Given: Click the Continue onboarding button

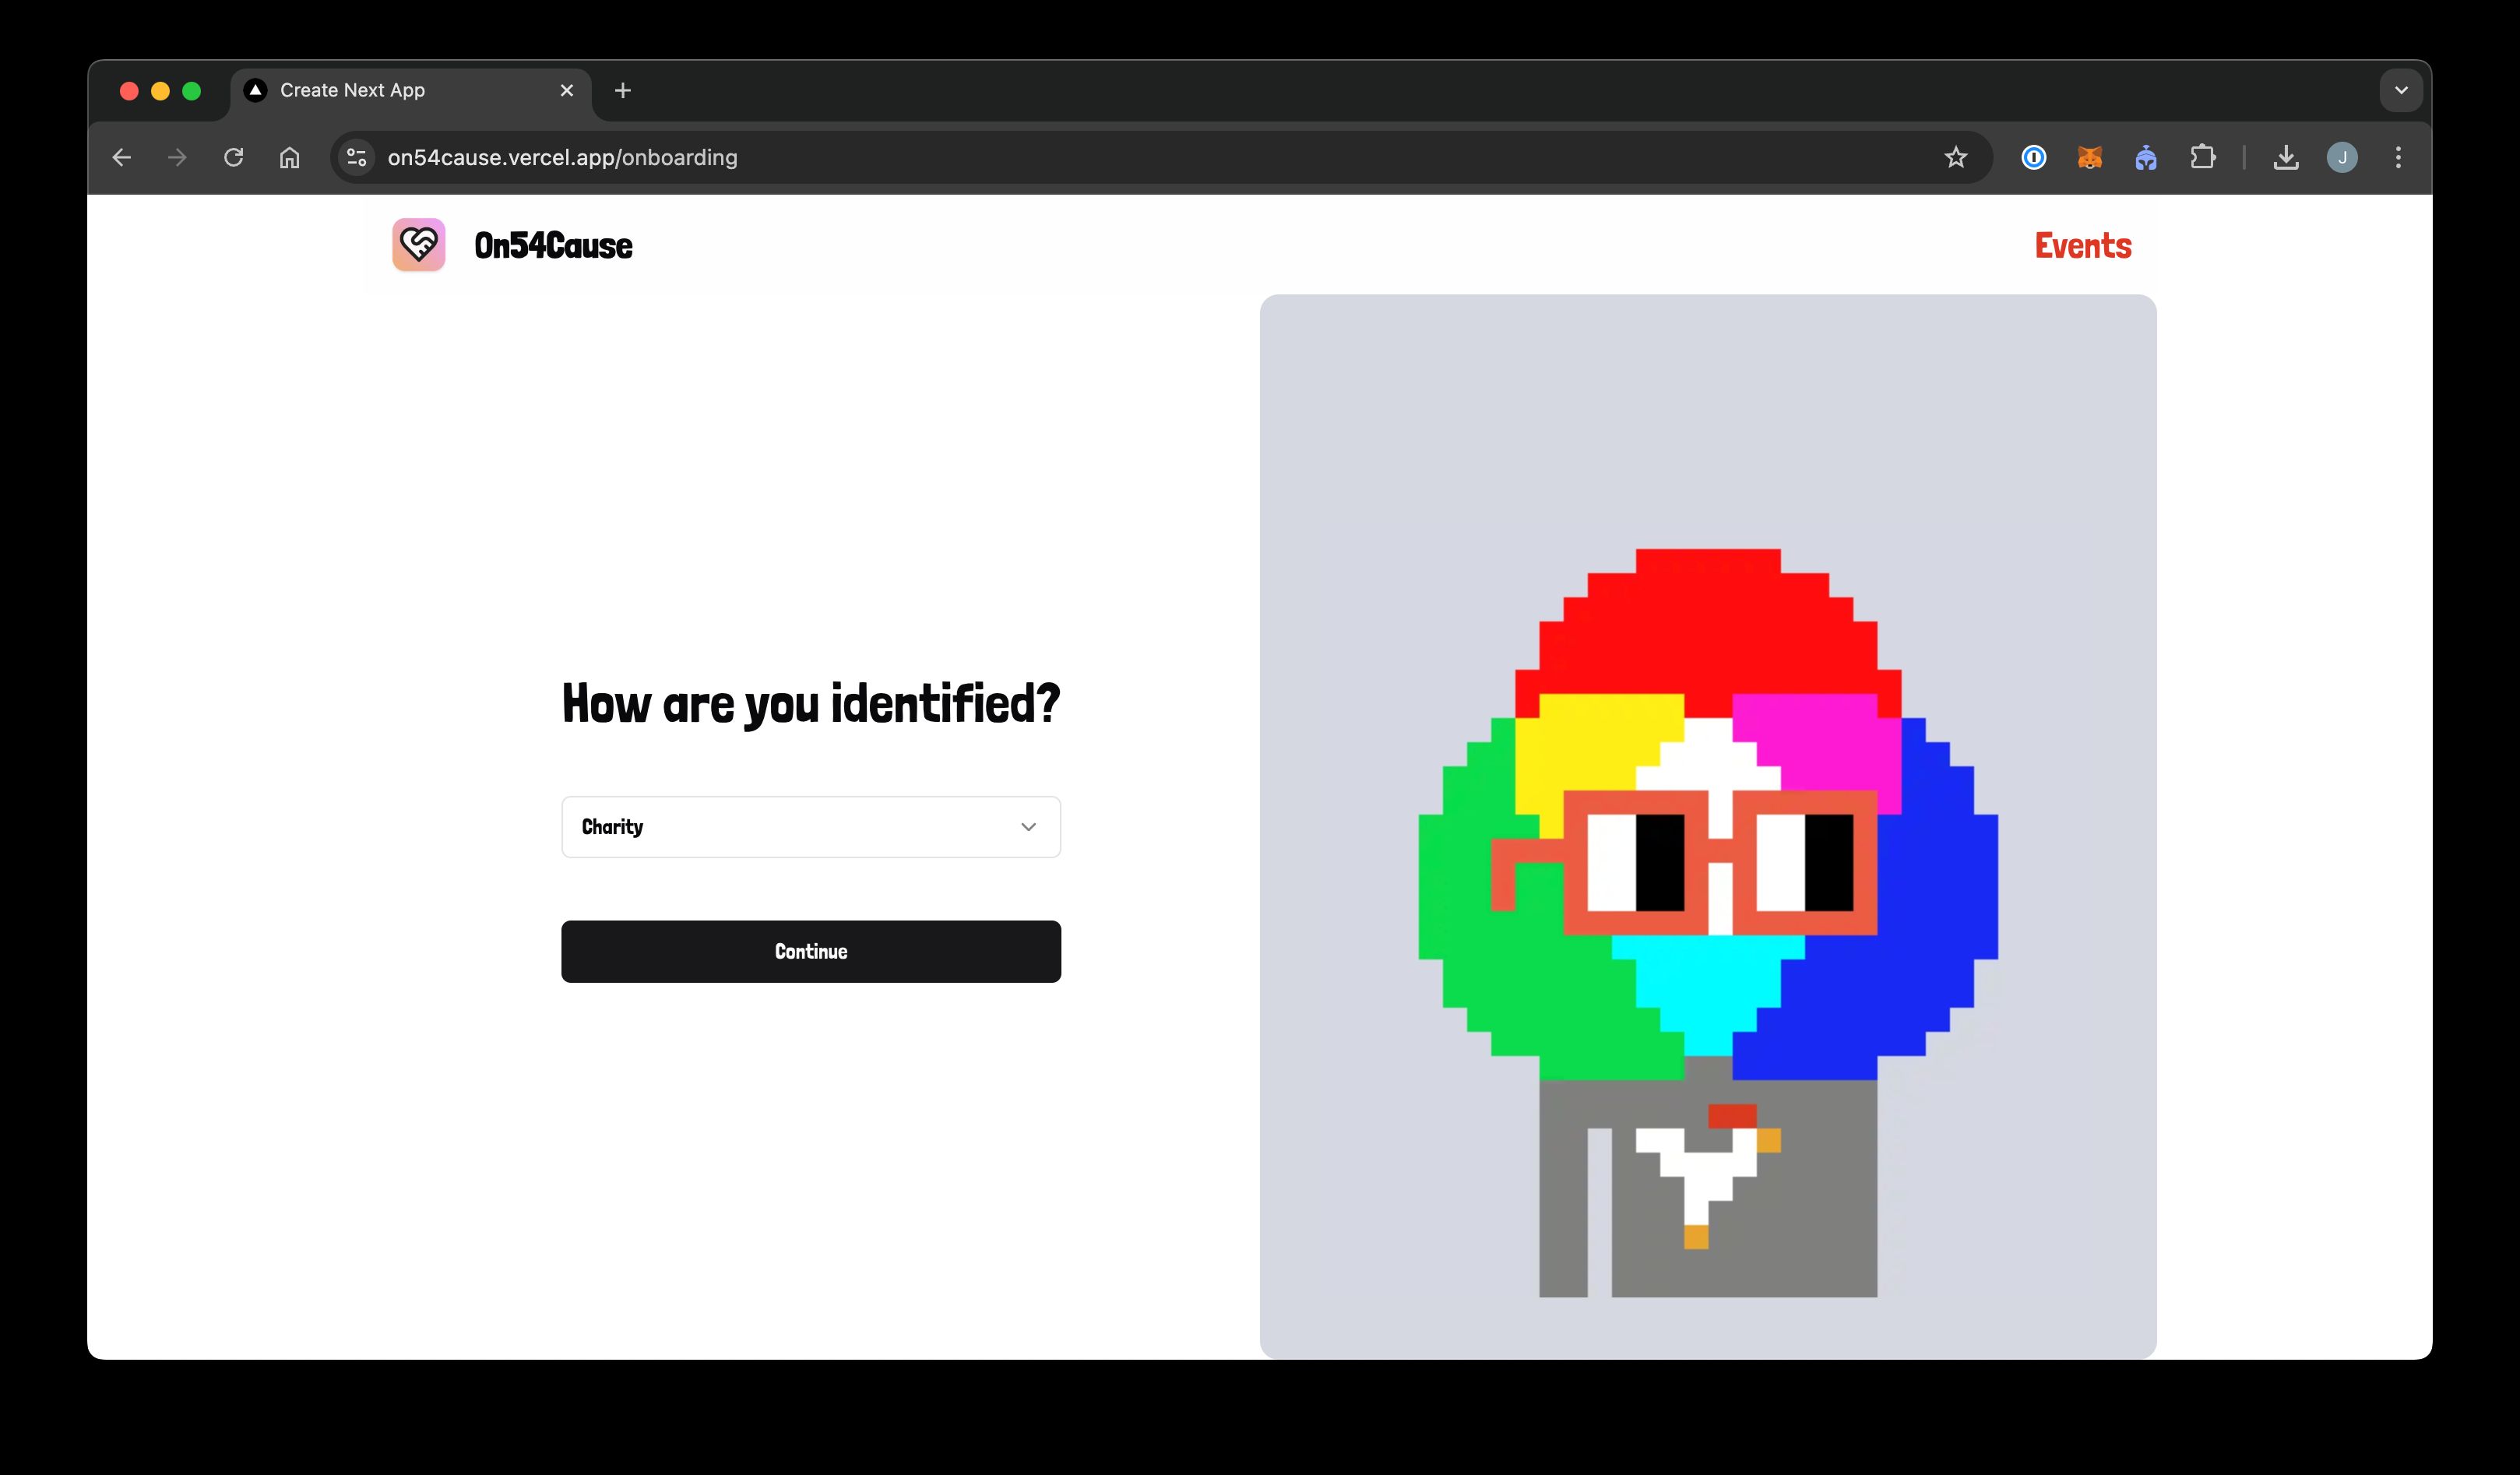Looking at the screenshot, I should point(809,950).
